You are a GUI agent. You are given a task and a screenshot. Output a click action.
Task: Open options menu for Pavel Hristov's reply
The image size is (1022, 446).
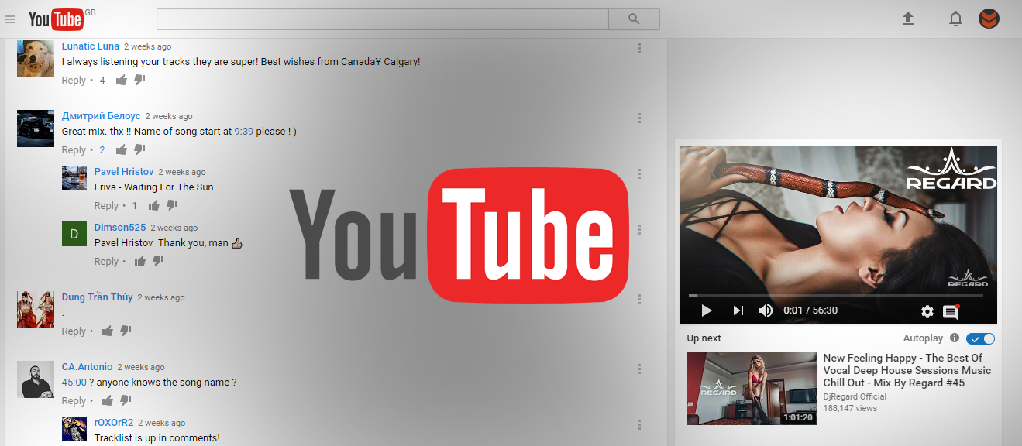click(x=639, y=173)
